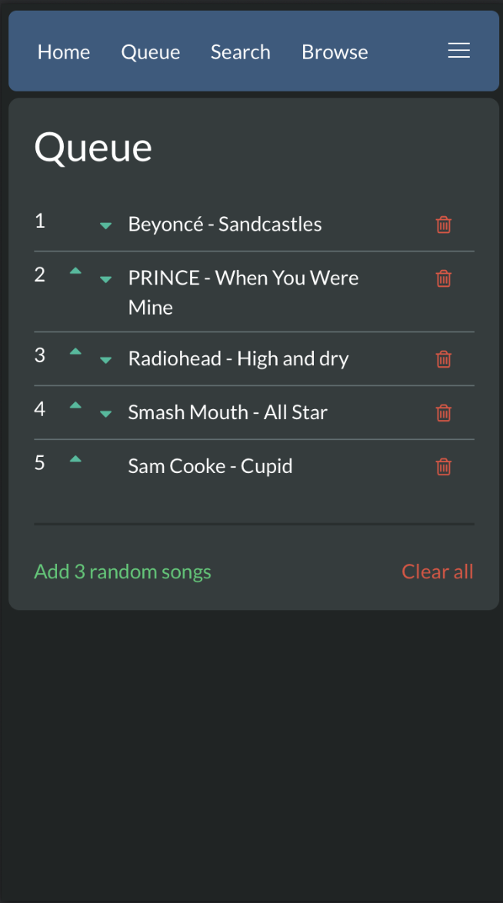The height and width of the screenshot is (903, 503).
Task: Remove Smash Mouth - All Star with trash icon
Action: pyautogui.click(x=444, y=413)
